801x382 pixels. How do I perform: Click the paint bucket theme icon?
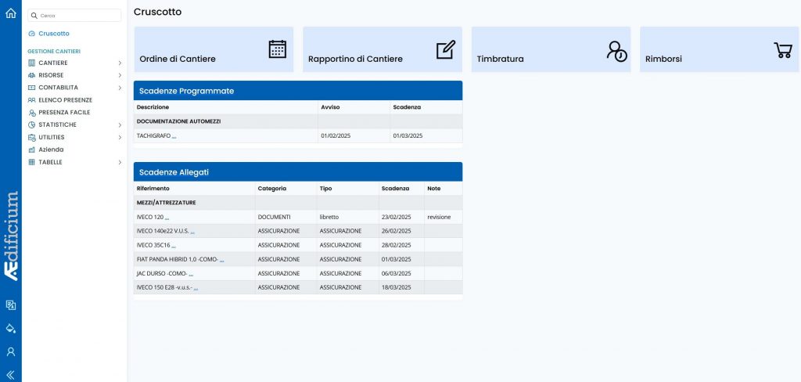point(10,328)
